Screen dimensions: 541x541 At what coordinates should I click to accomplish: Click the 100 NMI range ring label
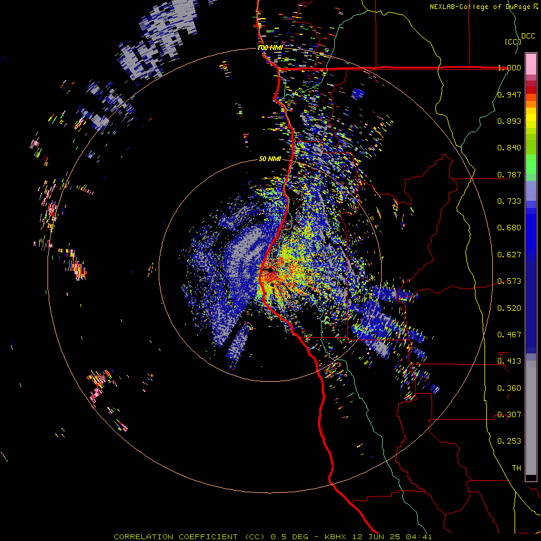[270, 47]
